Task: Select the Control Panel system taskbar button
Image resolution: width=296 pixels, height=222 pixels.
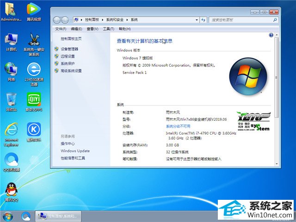Action: 58,216
